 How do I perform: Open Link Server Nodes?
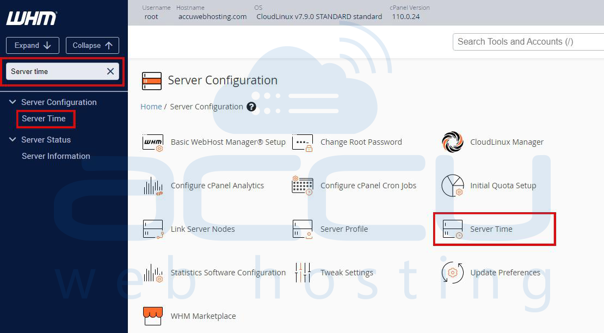[x=202, y=229]
